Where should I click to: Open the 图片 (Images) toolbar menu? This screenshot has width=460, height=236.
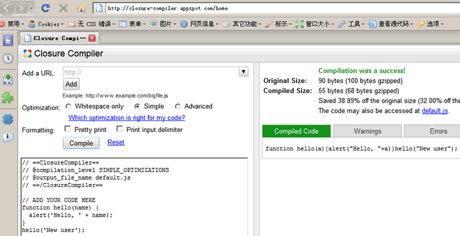[163, 24]
